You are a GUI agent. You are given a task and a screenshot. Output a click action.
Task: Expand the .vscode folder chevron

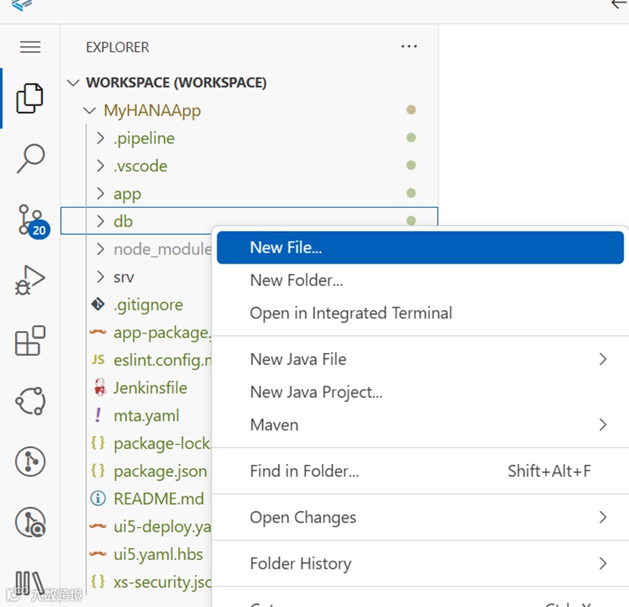(x=100, y=166)
